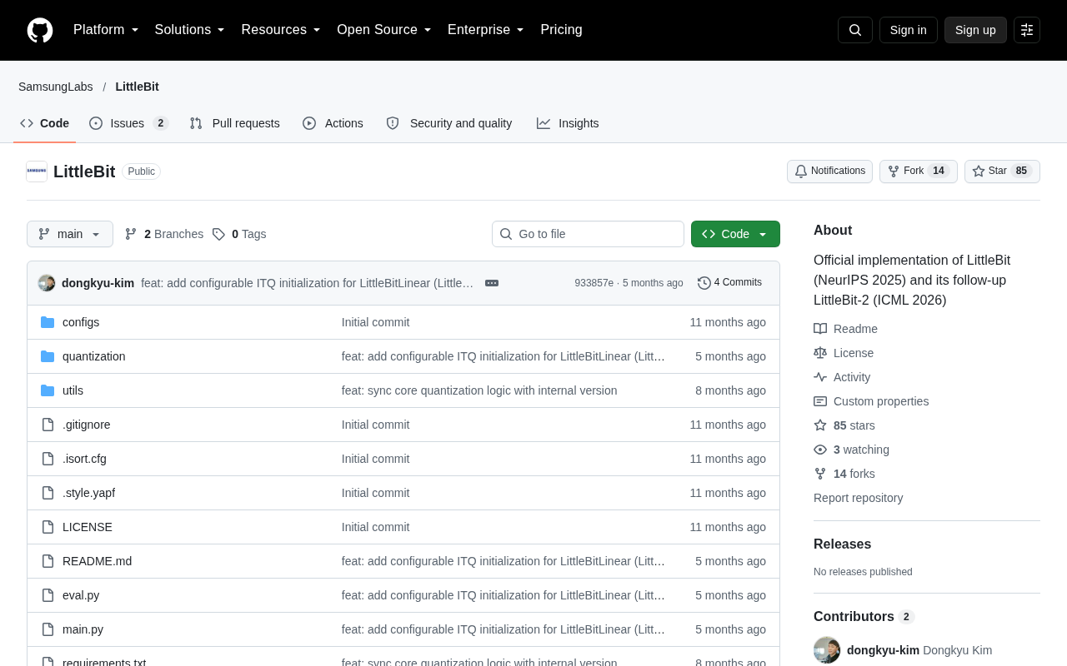
Task: Open README.md in the file list
Action: pos(97,561)
